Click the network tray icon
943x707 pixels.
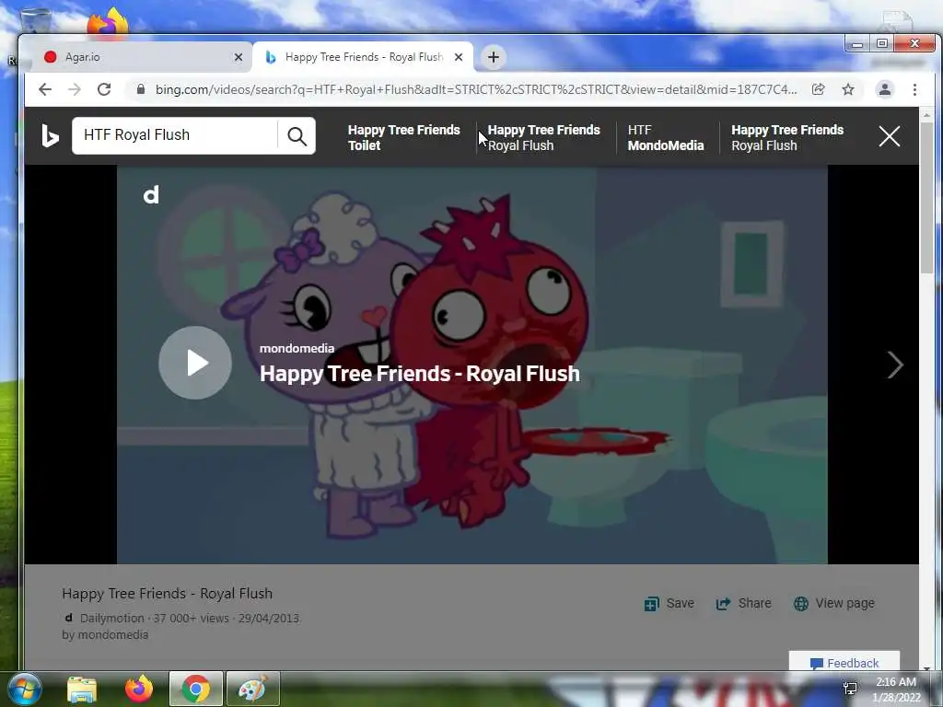tap(850, 689)
